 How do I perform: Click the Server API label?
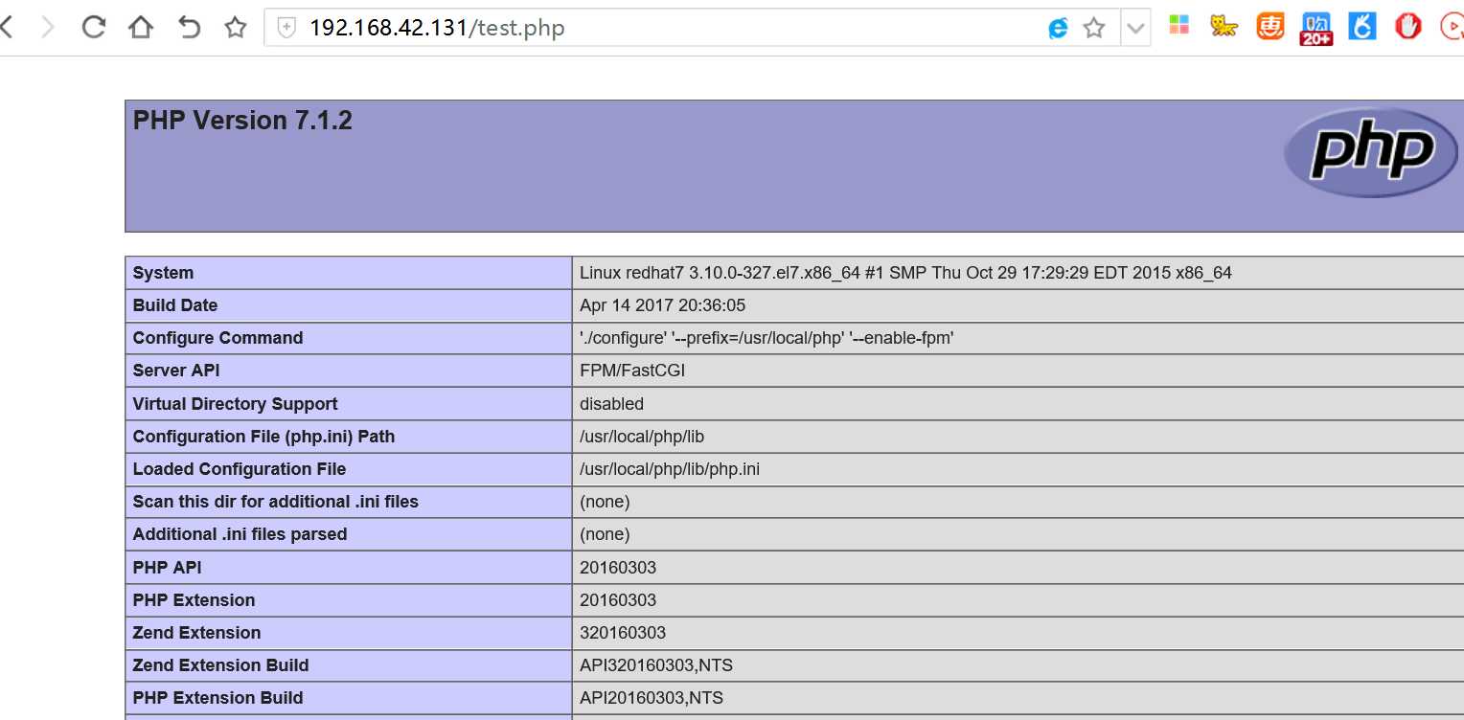coord(176,371)
